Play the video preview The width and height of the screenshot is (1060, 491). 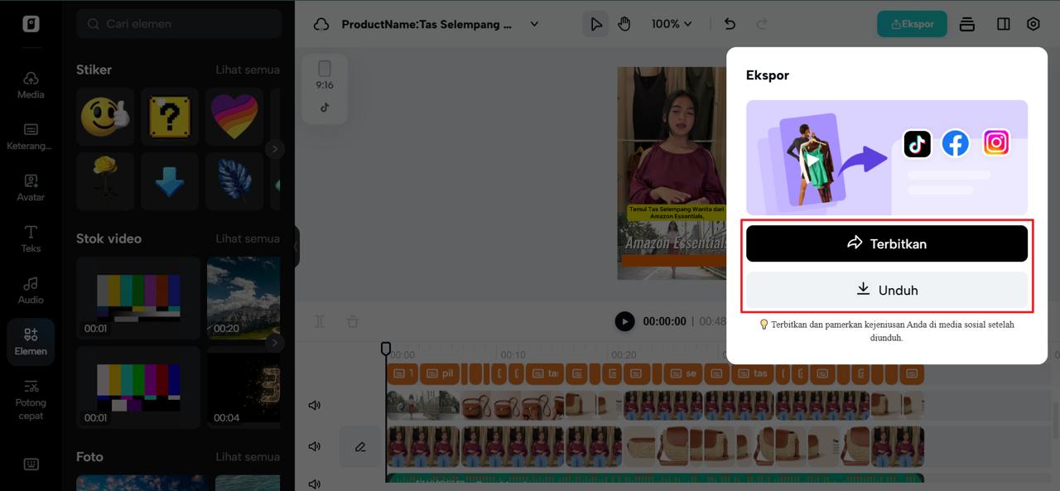click(x=624, y=321)
